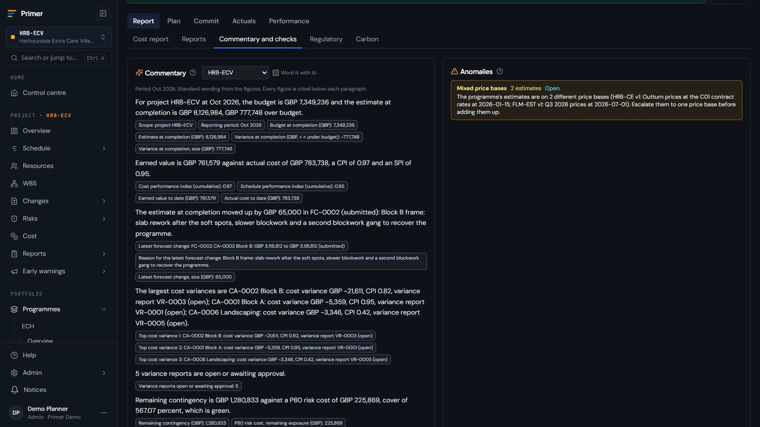This screenshot has width=760, height=427.
Task: Switch to the Performance tab
Action: click(x=289, y=21)
